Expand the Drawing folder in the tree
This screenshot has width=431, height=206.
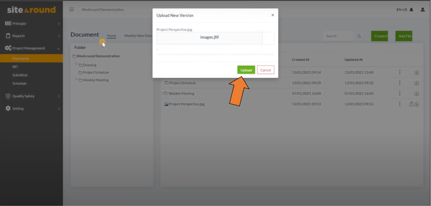[x=76, y=65]
